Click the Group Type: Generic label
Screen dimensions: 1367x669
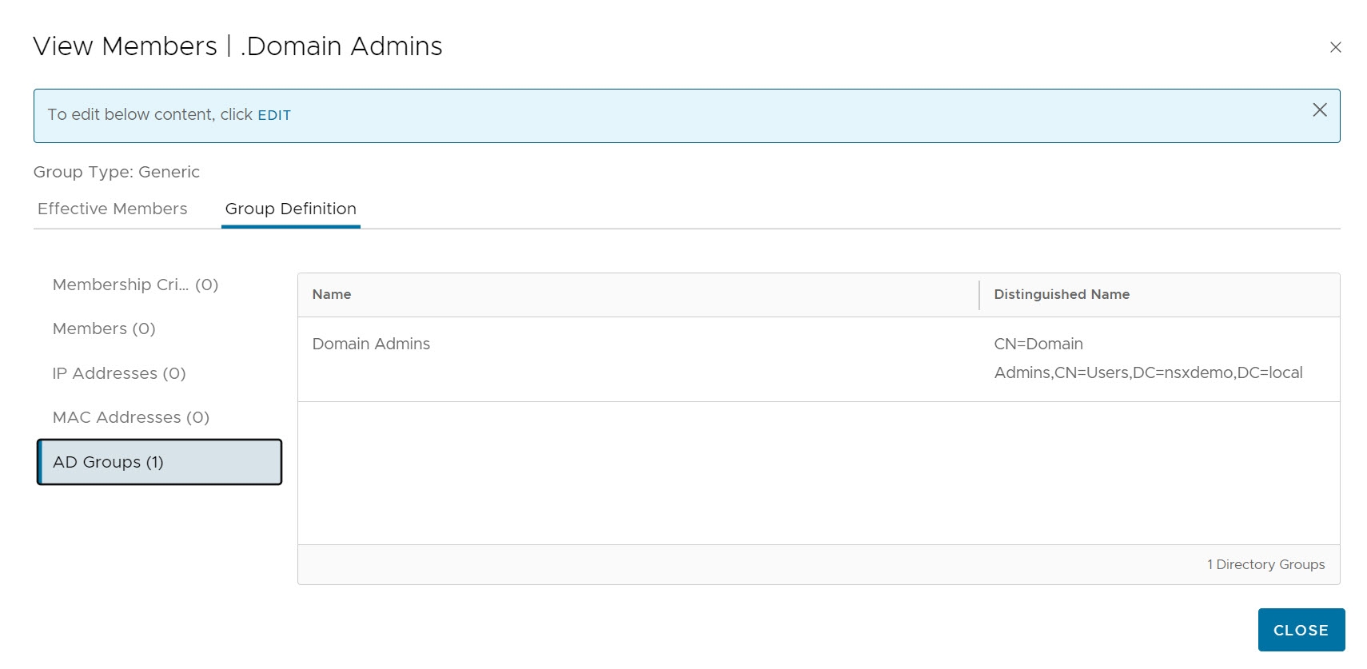click(x=117, y=172)
